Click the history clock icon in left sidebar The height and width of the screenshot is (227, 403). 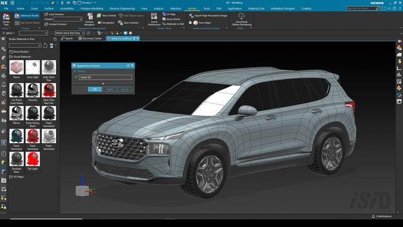[x=3, y=154]
